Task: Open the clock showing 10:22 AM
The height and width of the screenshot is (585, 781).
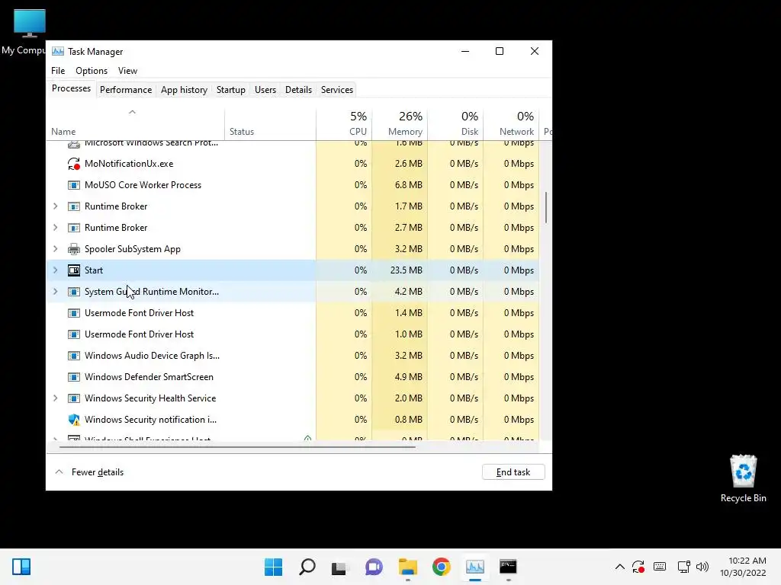Action: pyautogui.click(x=743, y=567)
